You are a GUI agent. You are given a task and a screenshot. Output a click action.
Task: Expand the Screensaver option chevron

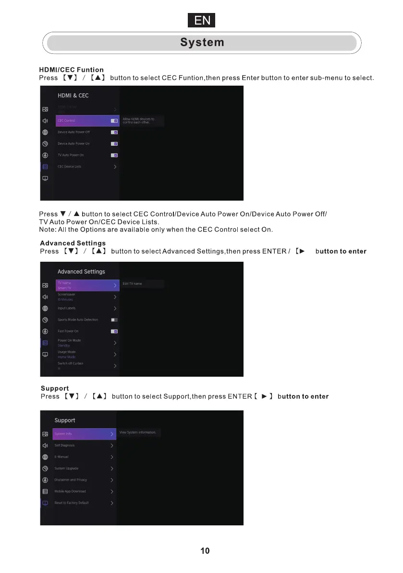[x=115, y=297]
